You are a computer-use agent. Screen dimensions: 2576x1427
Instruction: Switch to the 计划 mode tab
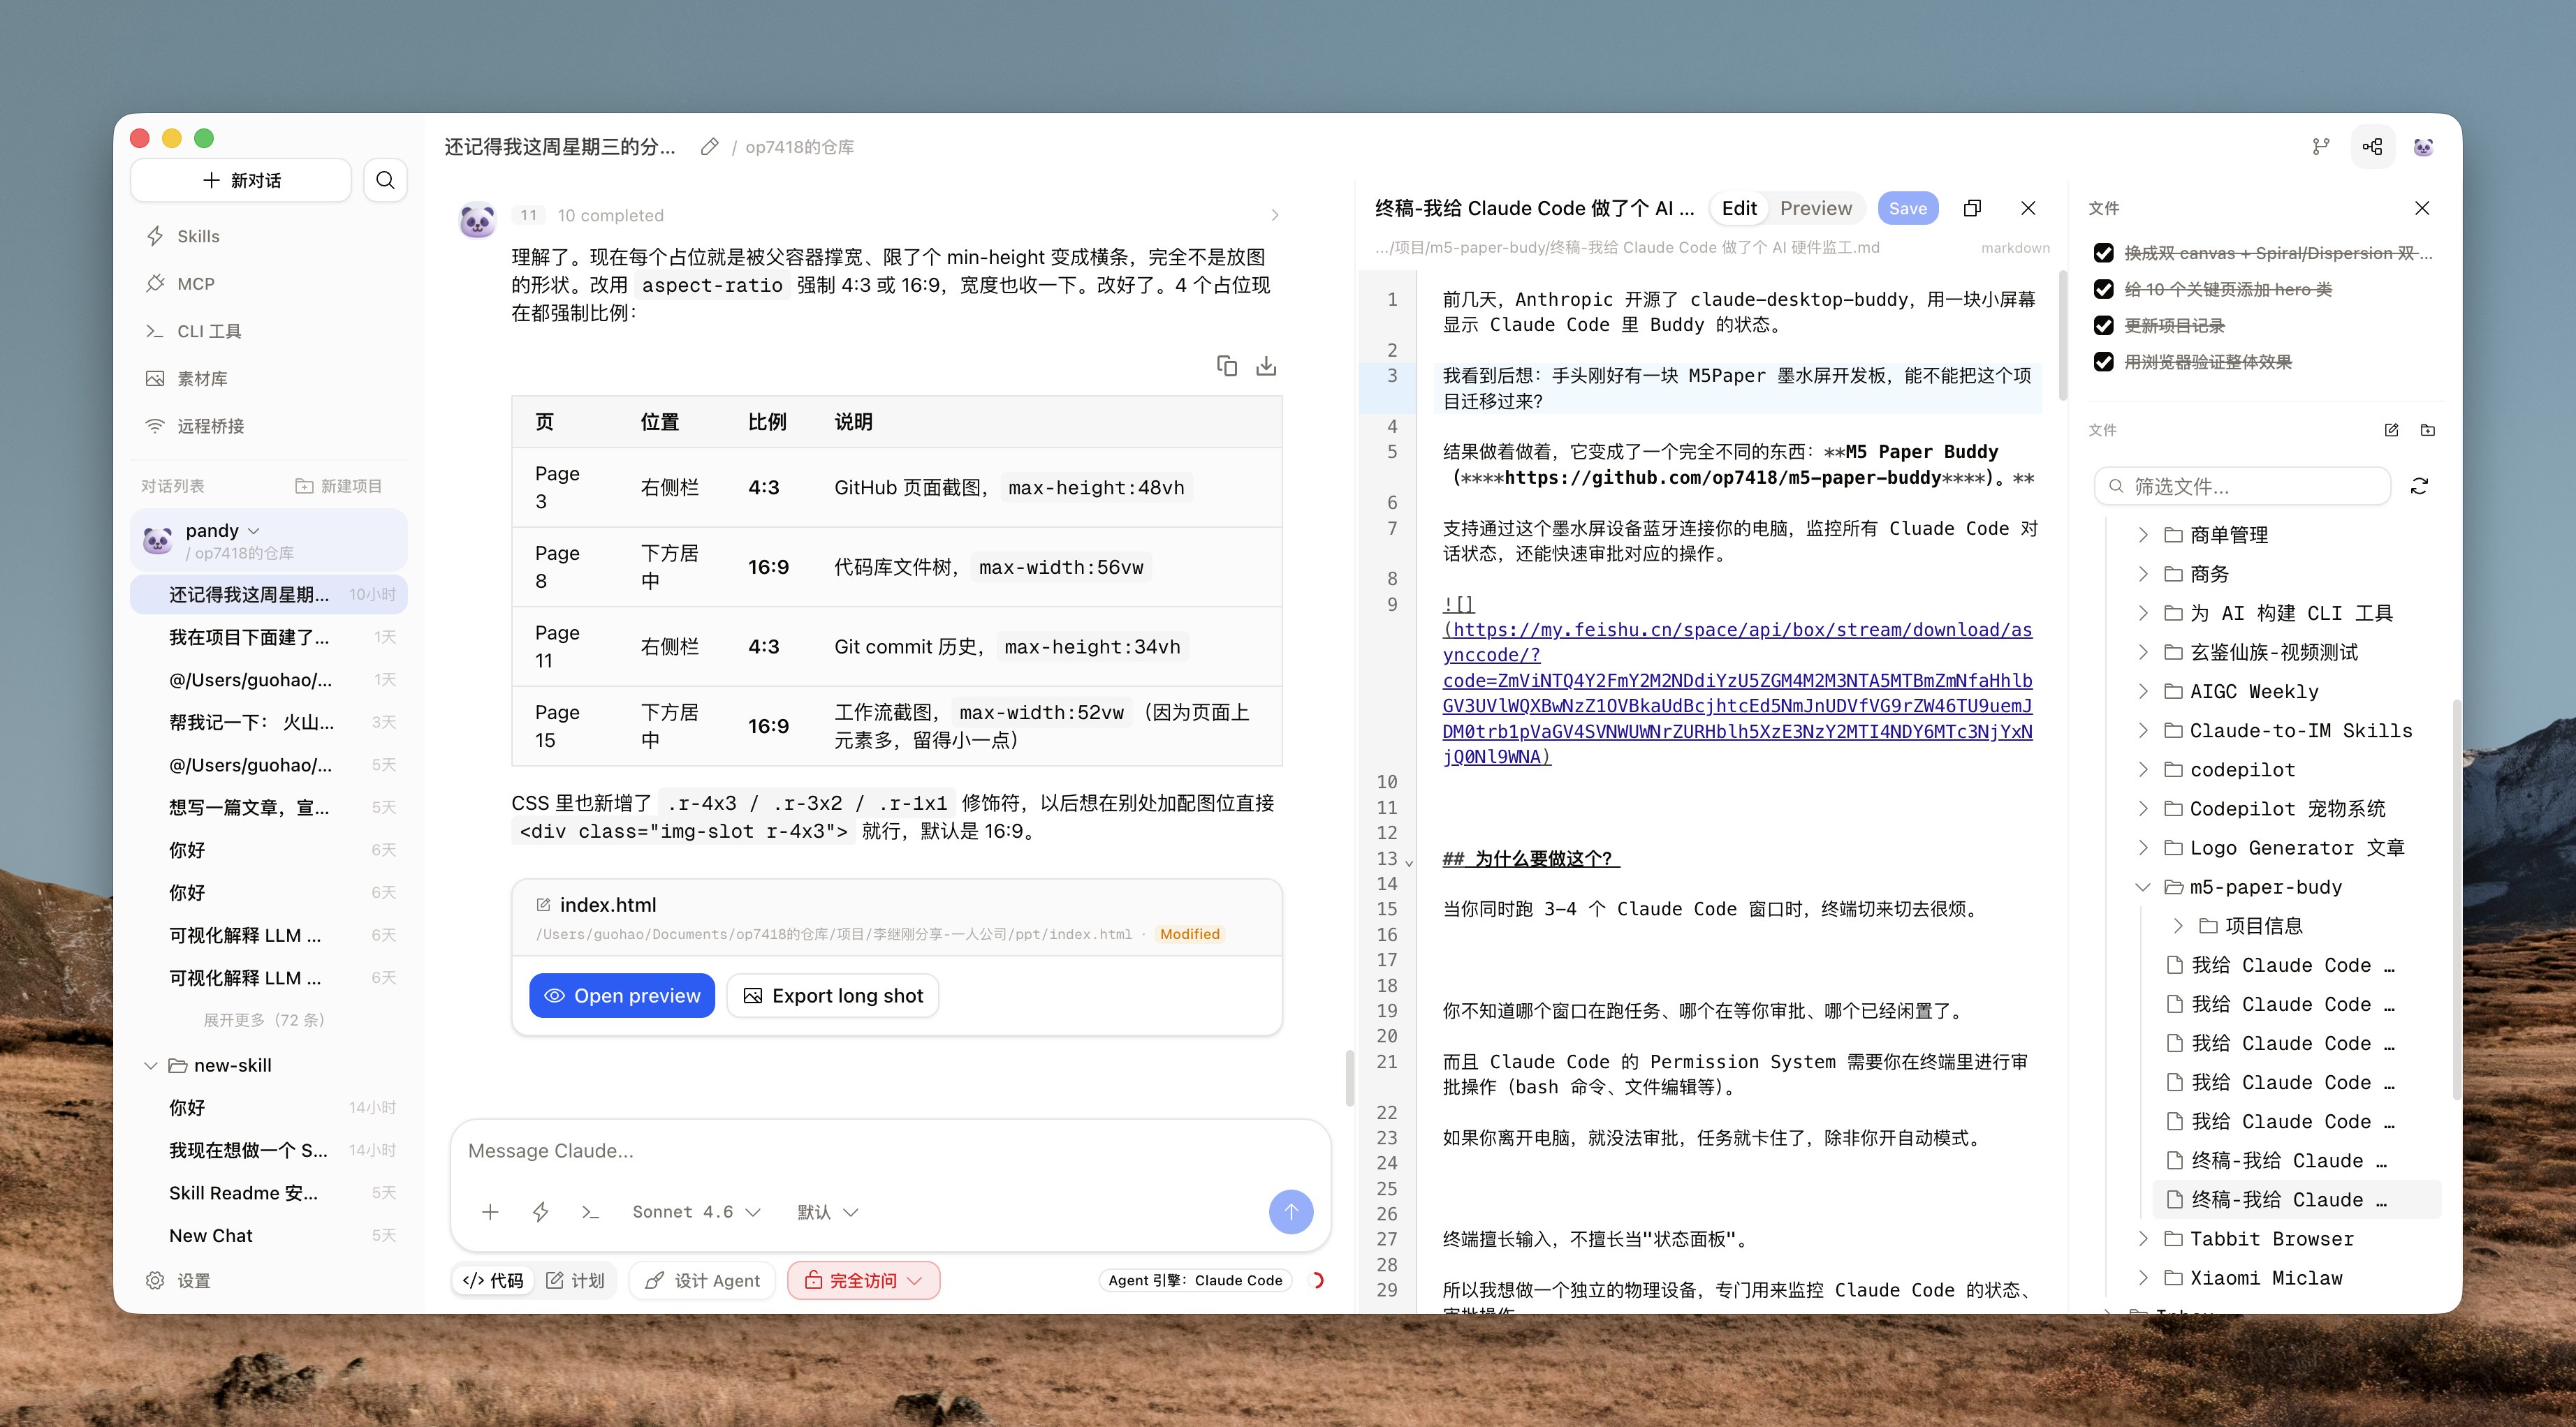coord(576,1280)
